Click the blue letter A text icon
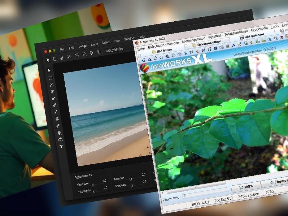Viewport: 288px width, 216px height. tap(233, 45)
